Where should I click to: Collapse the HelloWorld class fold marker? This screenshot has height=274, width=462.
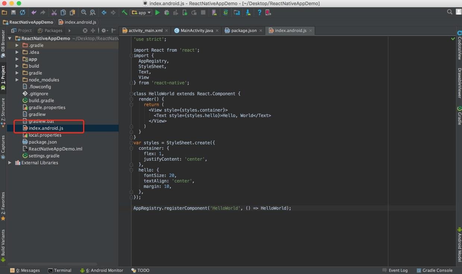coord(131,94)
